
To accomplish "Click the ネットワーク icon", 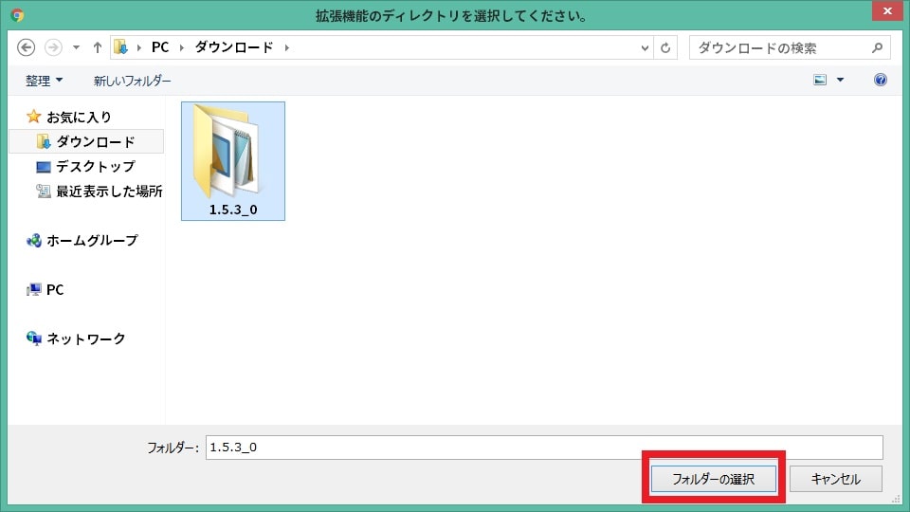I will click(x=34, y=339).
